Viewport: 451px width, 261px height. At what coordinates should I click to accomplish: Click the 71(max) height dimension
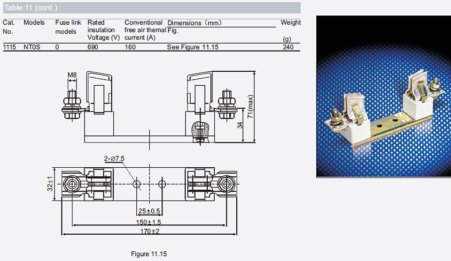250,106
